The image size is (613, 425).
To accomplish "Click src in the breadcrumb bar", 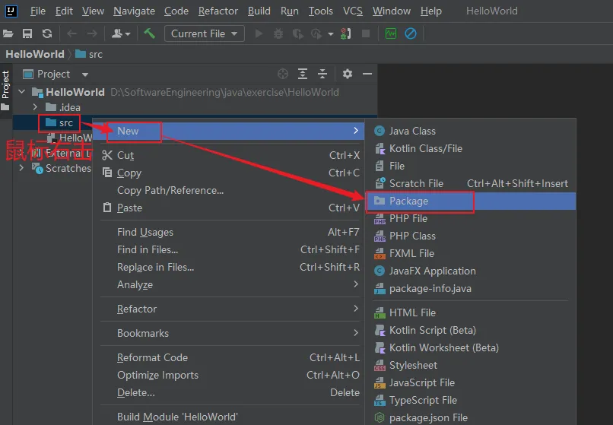I will point(89,54).
